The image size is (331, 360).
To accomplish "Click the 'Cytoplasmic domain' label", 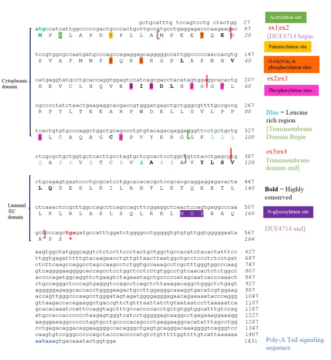I will point(14,84).
